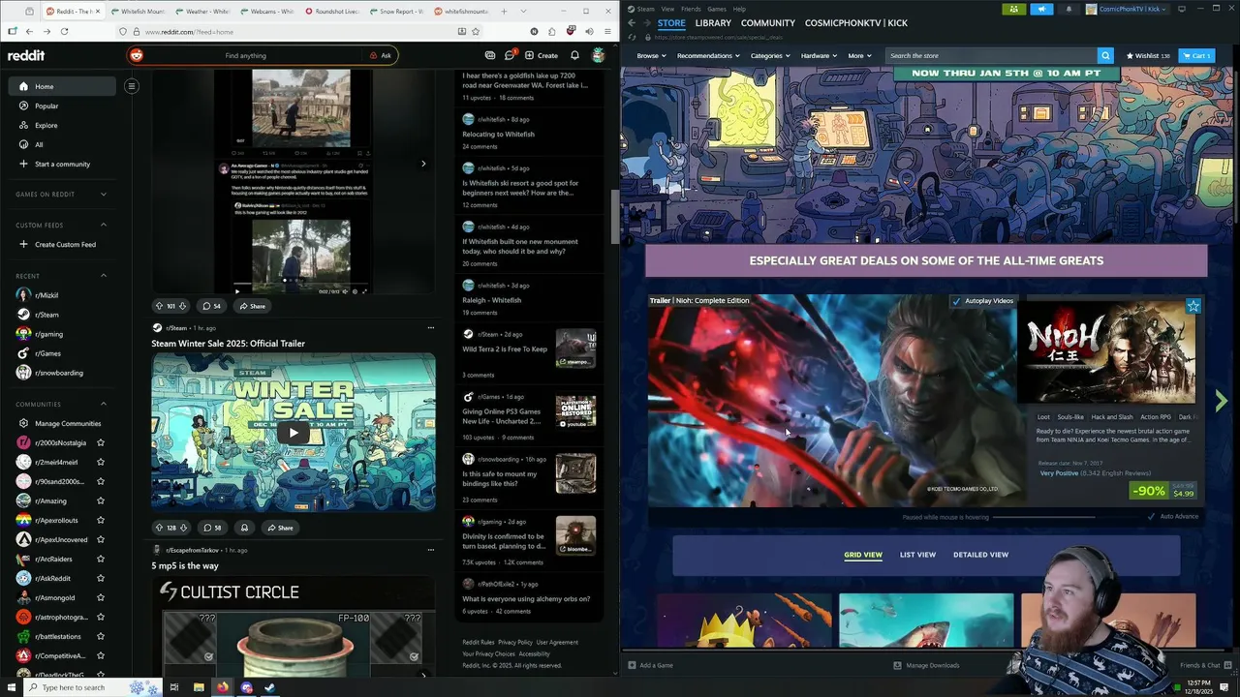The image size is (1240, 697).
Task: Open Firefox from Windows taskbar
Action: click(222, 687)
